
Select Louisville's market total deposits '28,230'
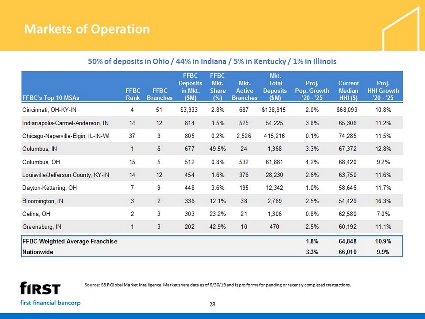[274, 175]
